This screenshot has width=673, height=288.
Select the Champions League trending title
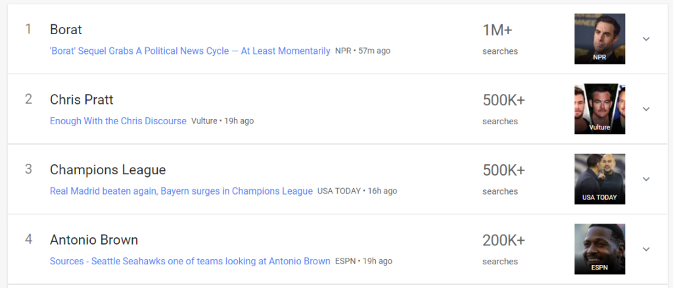coord(108,170)
